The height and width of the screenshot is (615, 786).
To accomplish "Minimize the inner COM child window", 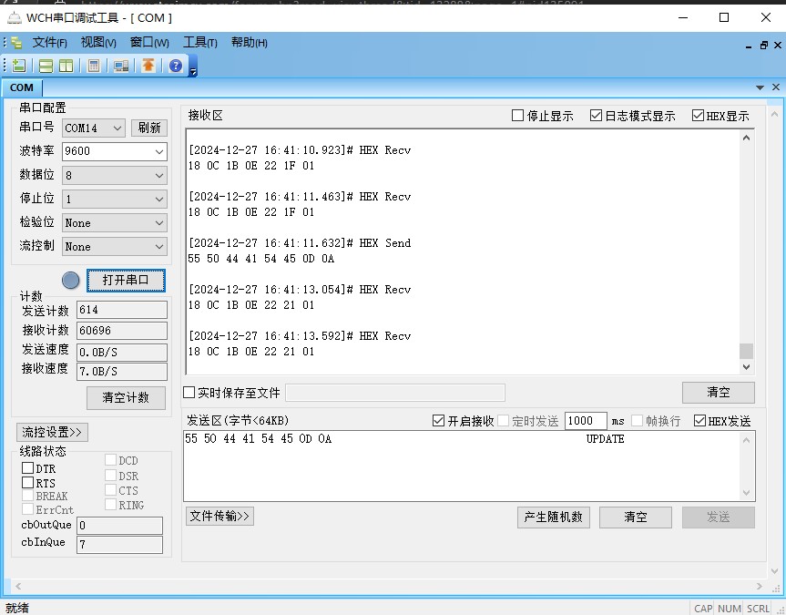I will 749,46.
